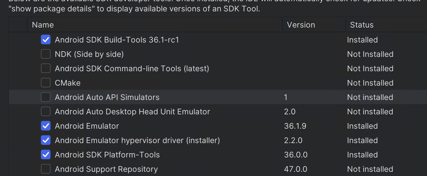The image size is (427, 176).
Task: Click version 36.1.9 of Android Emulator
Action: click(x=295, y=126)
